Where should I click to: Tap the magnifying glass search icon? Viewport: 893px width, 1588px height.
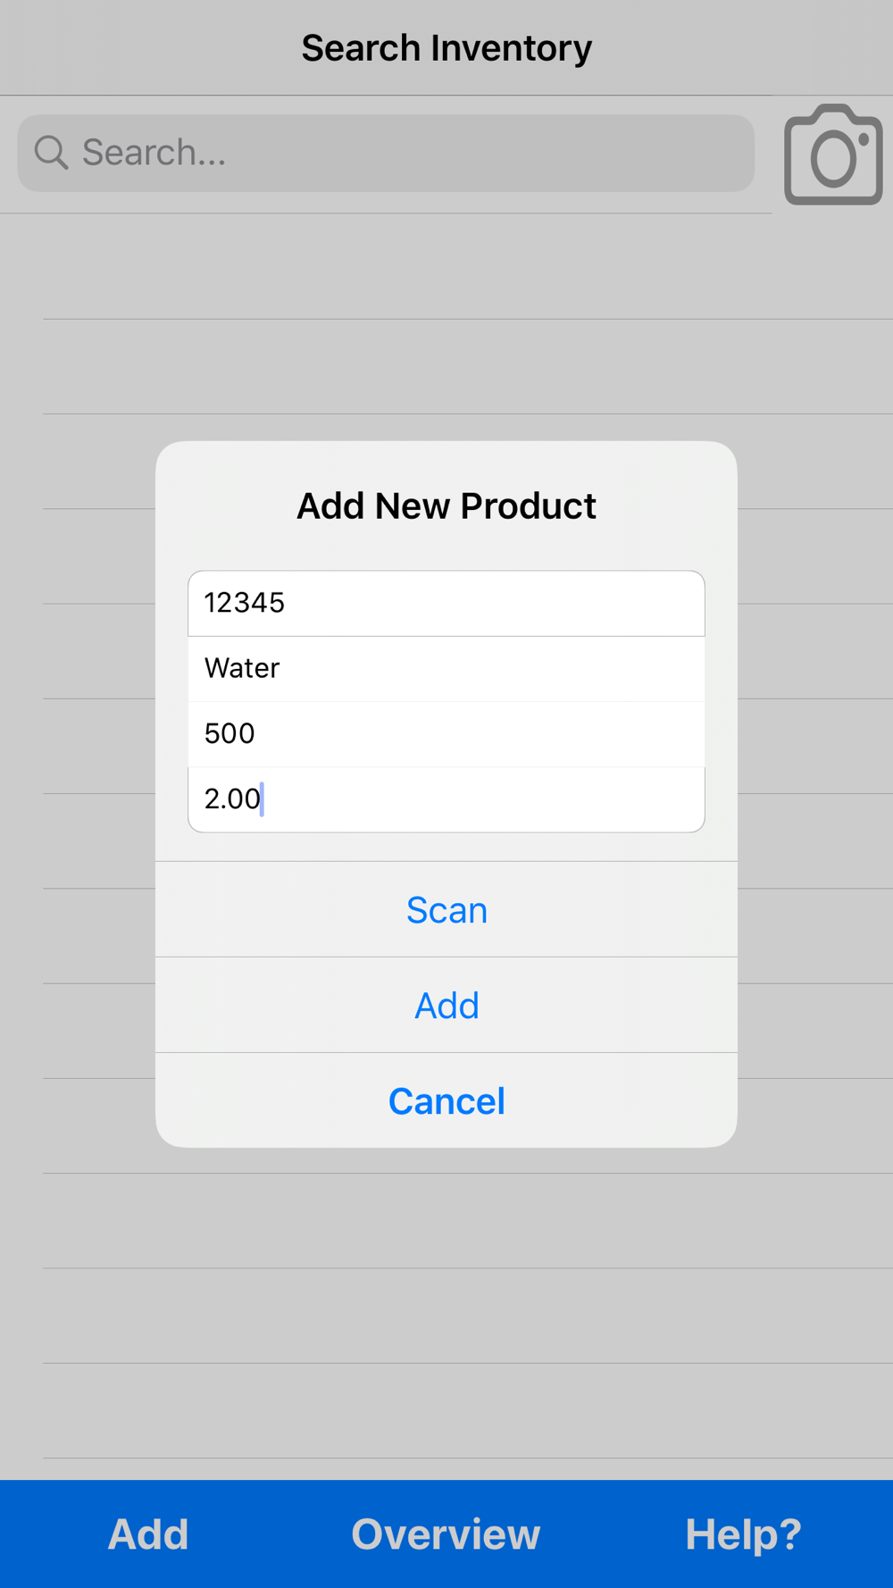coord(51,153)
